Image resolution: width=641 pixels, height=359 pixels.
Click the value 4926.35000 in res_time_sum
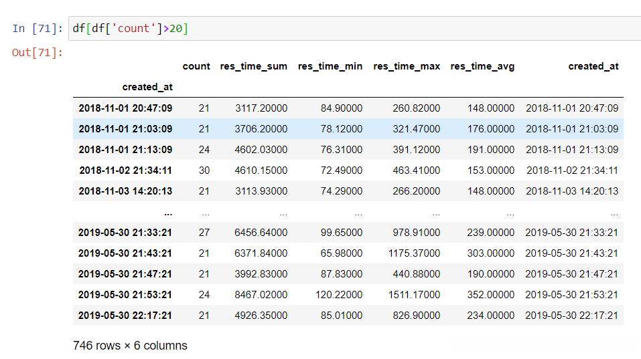click(261, 316)
